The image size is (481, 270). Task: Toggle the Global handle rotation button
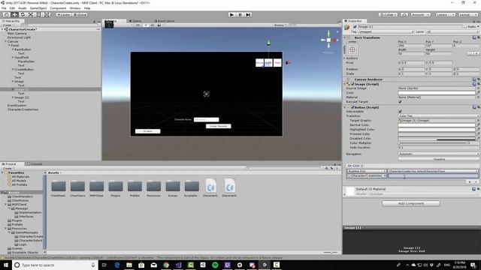pyautogui.click(x=80, y=15)
